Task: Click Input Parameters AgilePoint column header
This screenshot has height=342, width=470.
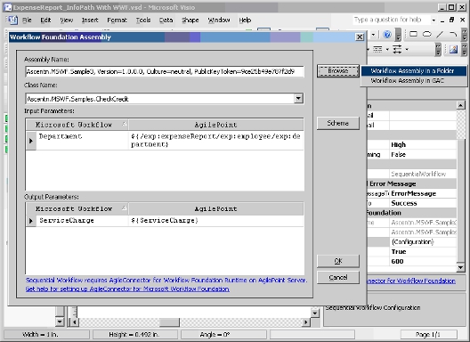Action: click(215, 124)
